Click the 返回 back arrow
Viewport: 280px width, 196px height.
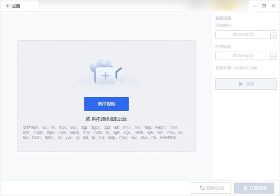[8, 6]
